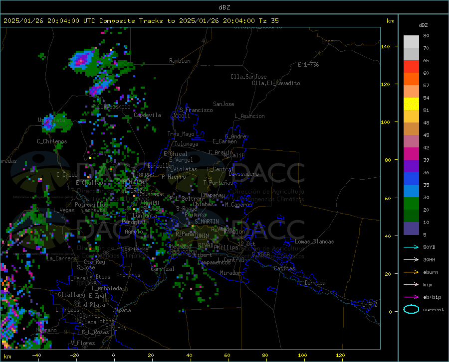
Task: Click the S_MARTIN city label
Action: [x=207, y=222]
